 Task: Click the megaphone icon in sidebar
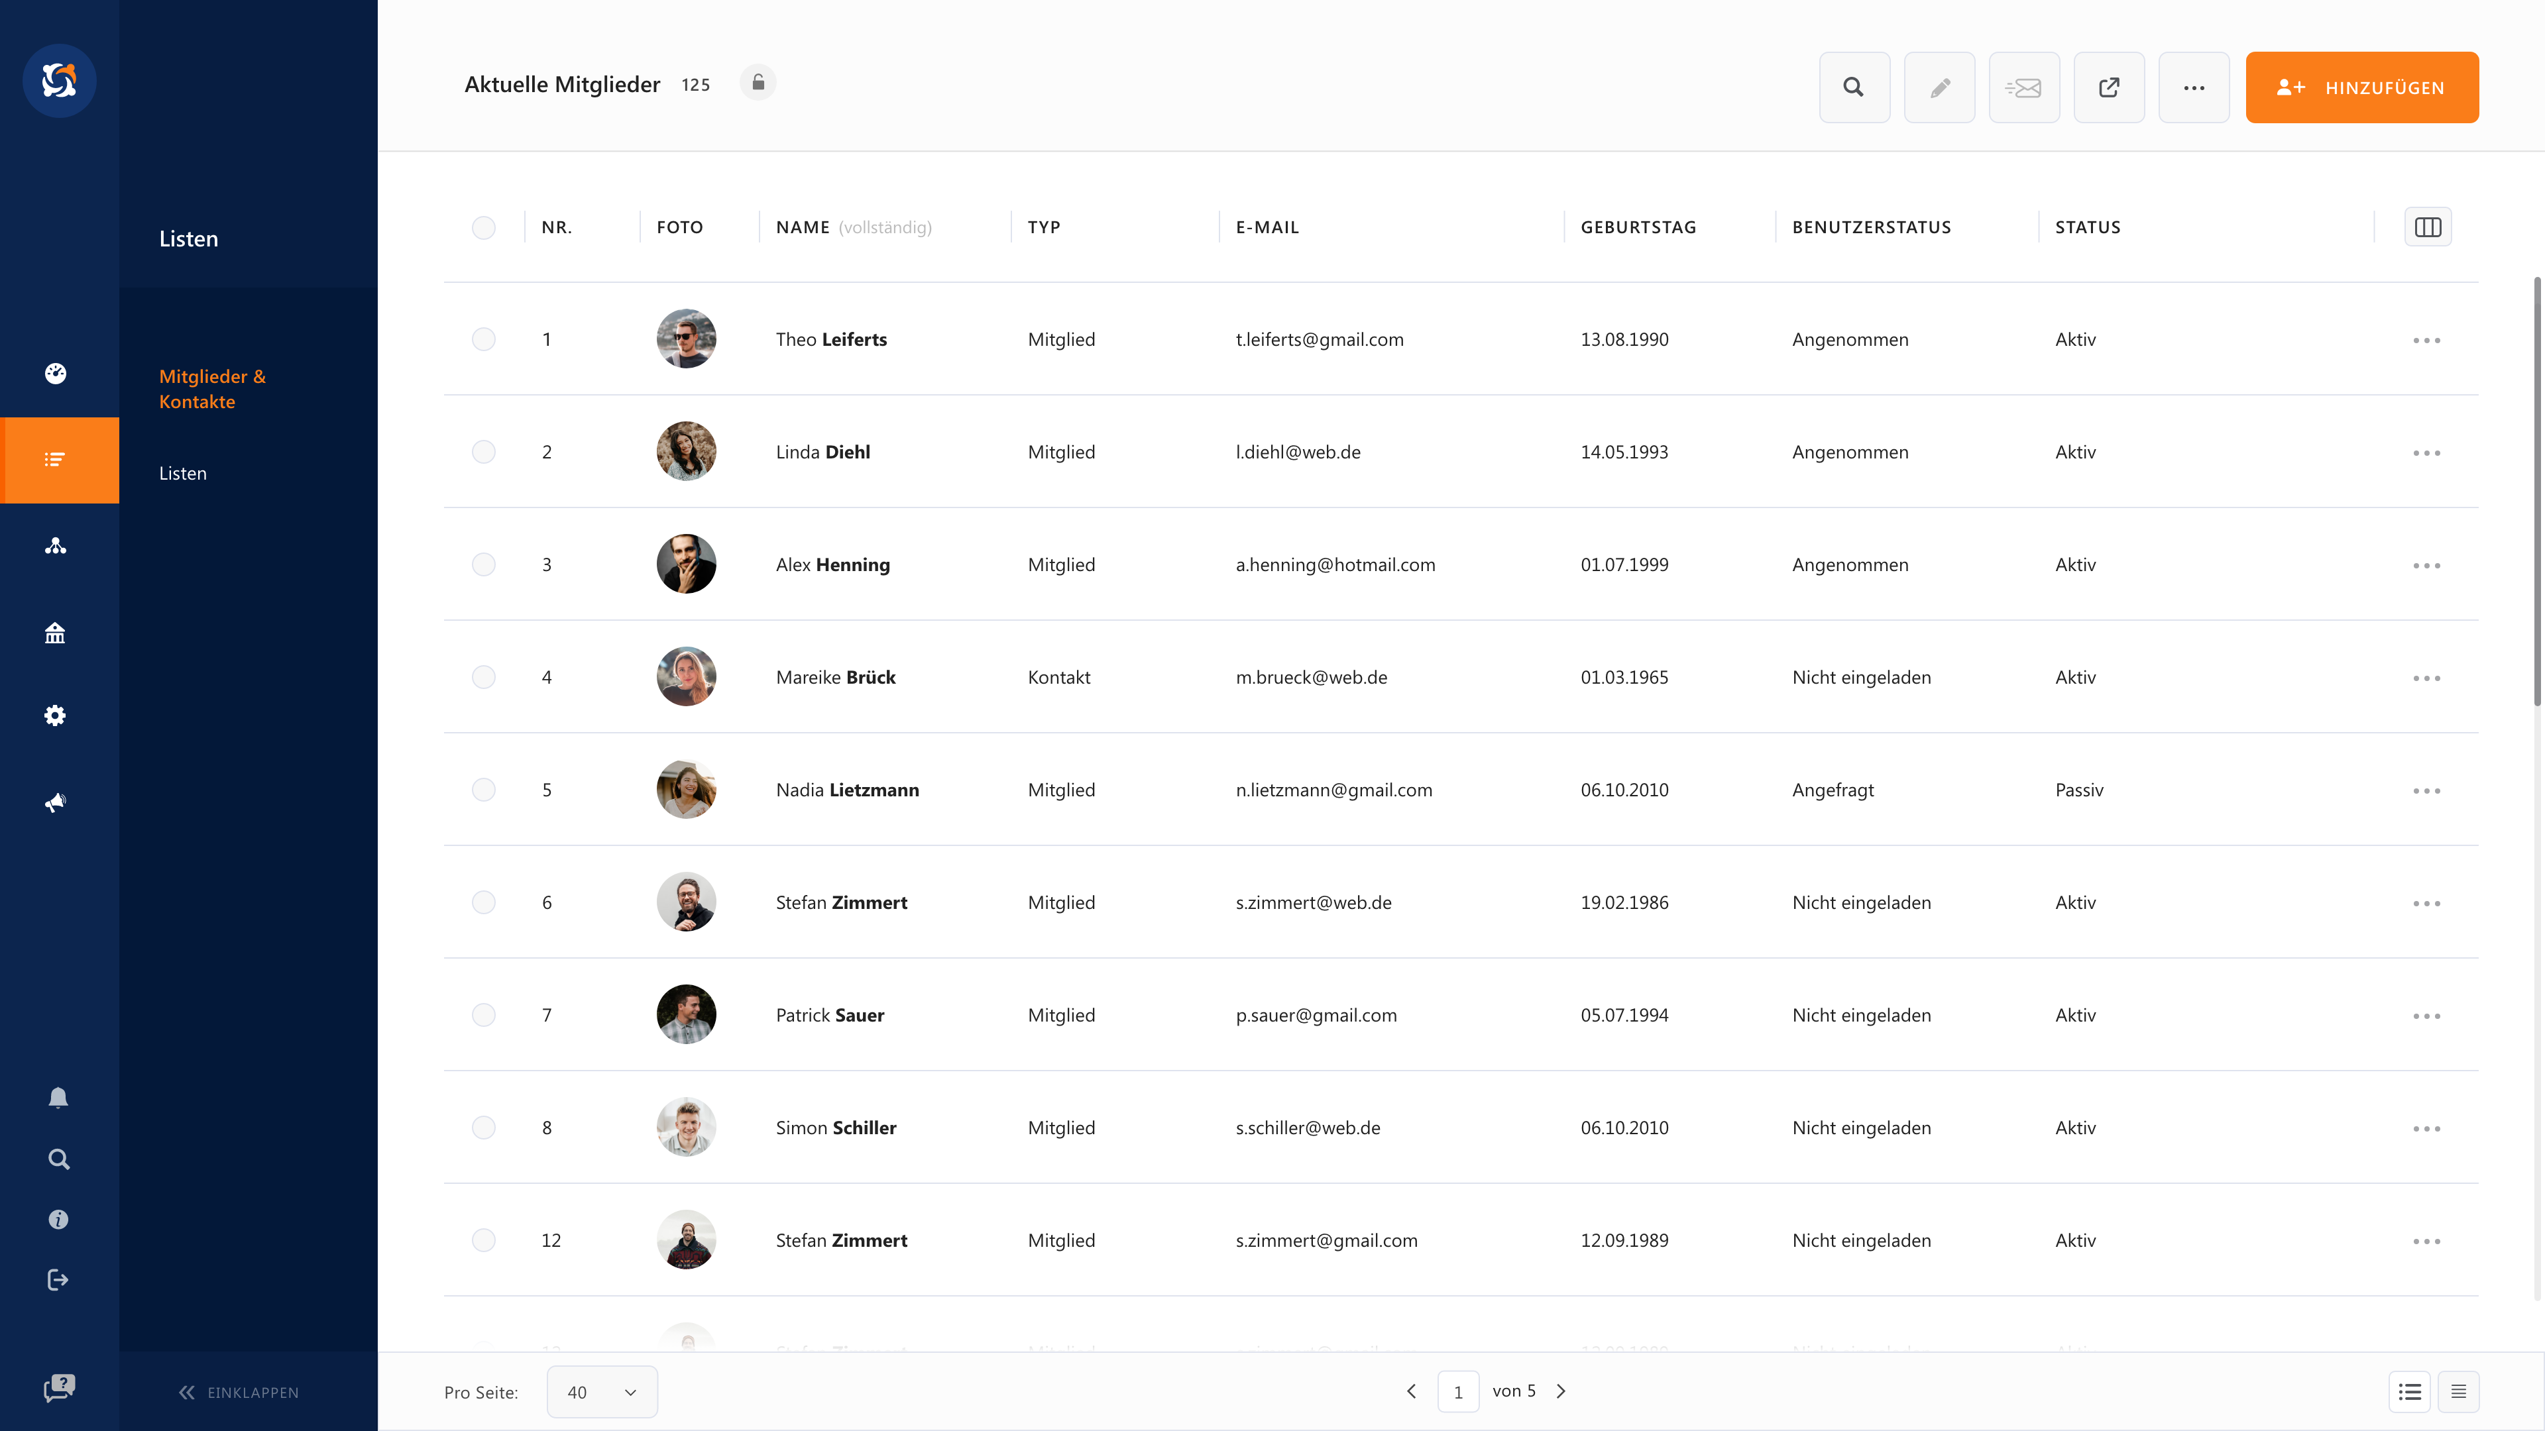point(55,802)
